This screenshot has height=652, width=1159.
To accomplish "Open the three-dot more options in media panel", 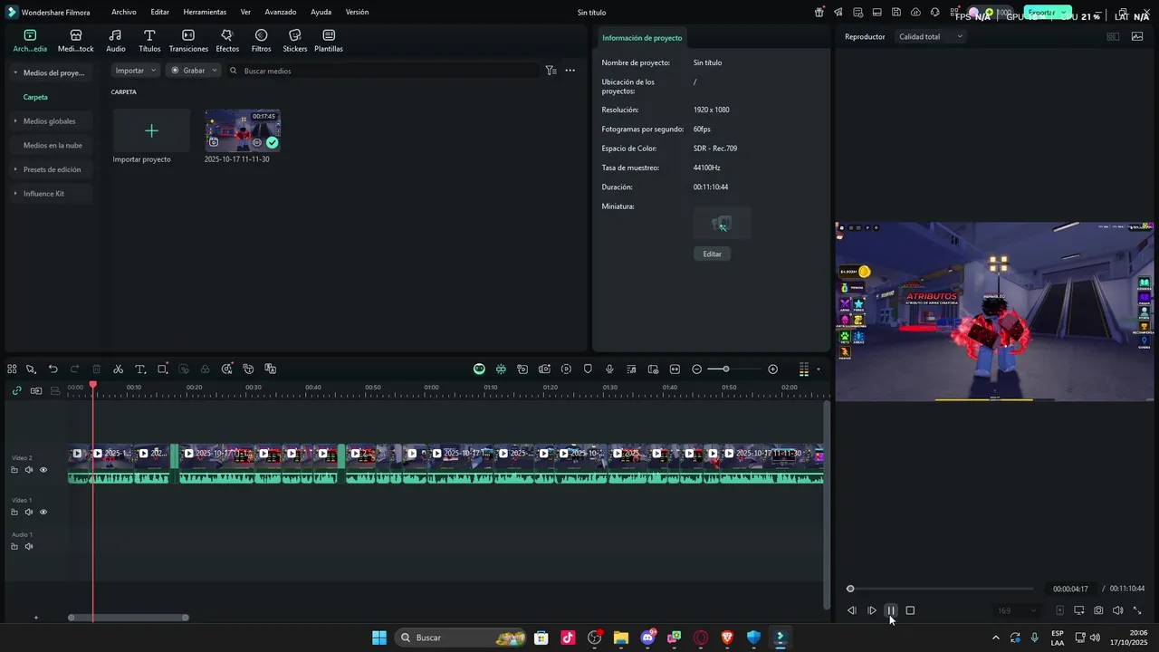I will 570,70.
